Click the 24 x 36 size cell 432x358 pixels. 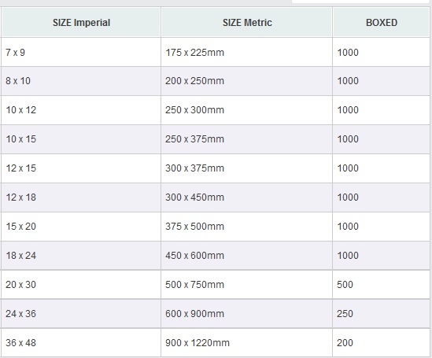(81, 314)
